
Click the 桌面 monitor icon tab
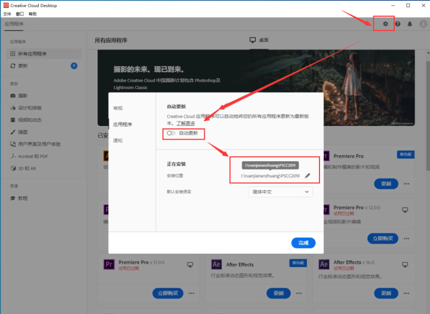[x=253, y=40]
